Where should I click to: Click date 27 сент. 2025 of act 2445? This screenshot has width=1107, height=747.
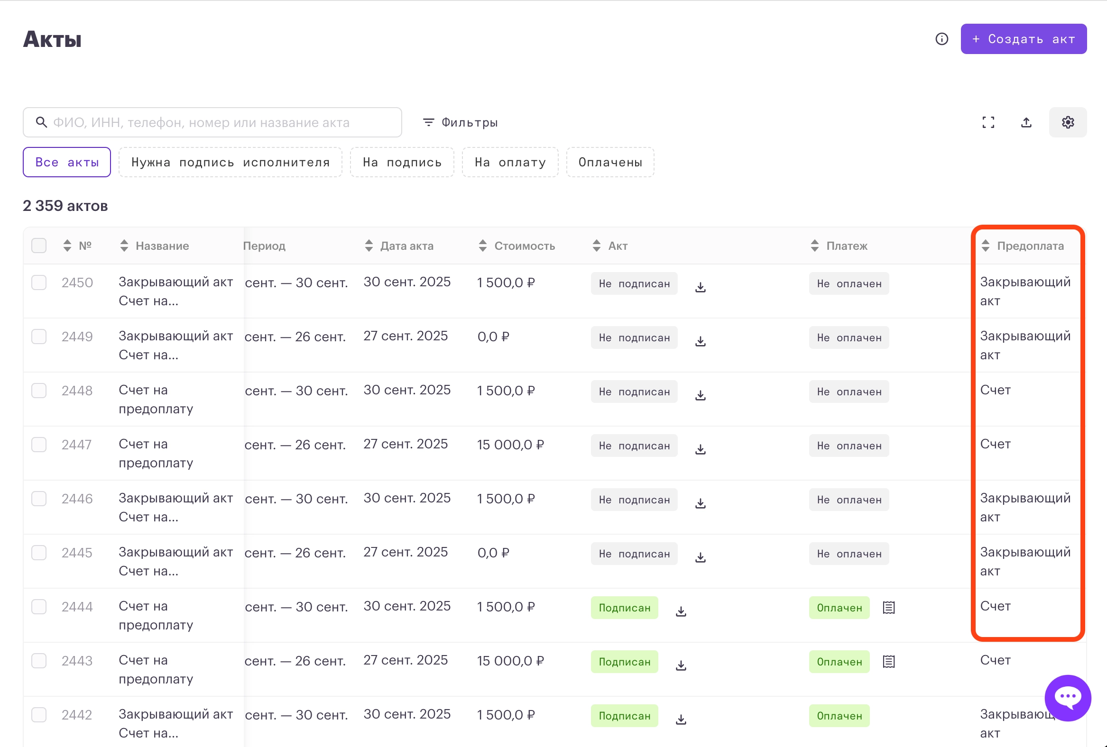(406, 552)
